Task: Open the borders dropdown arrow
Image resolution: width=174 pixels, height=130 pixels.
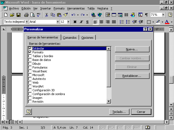Action: (153, 22)
